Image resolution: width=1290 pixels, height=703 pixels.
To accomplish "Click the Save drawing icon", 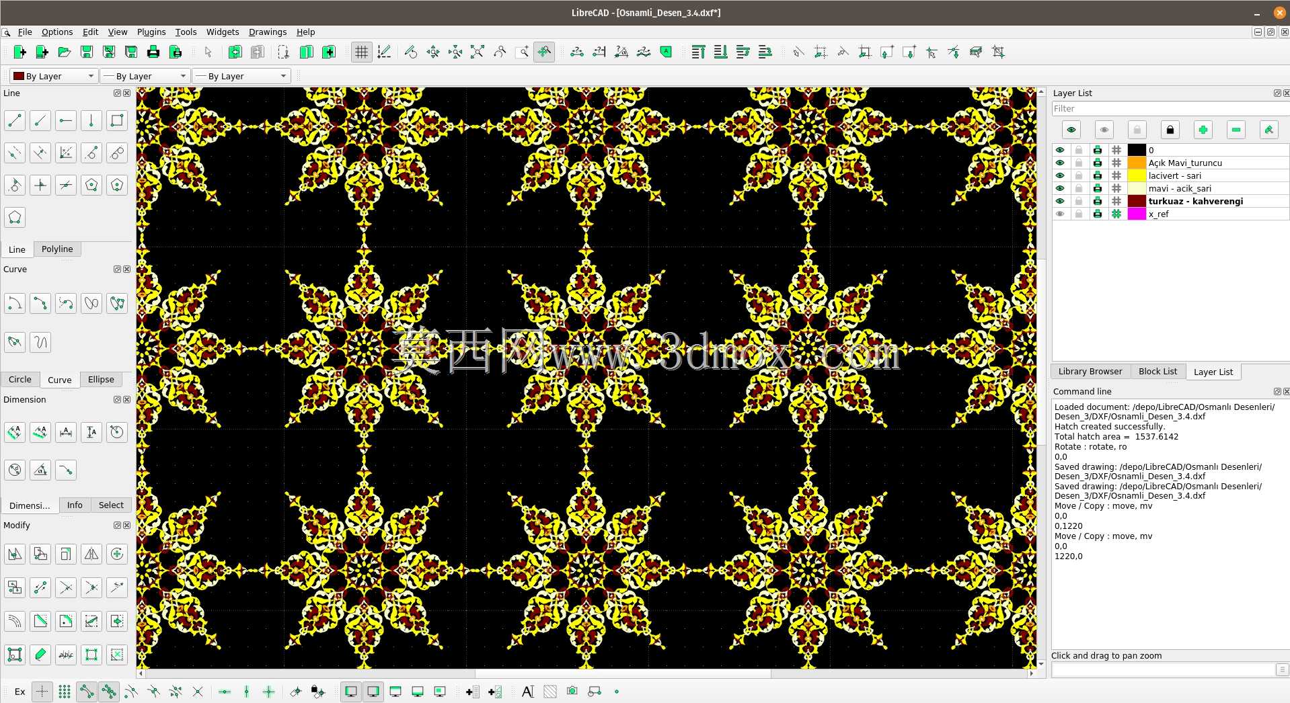I will pyautogui.click(x=86, y=52).
